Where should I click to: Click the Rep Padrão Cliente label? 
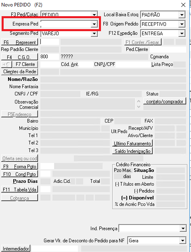point(19,49)
